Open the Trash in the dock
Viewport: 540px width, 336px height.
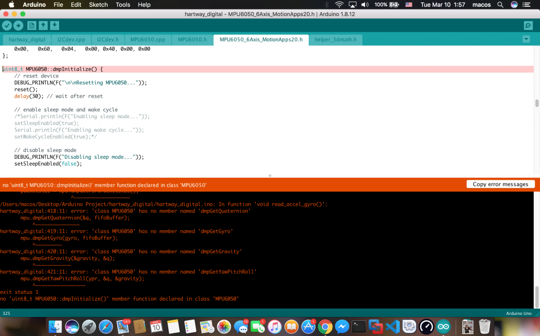coord(485,327)
